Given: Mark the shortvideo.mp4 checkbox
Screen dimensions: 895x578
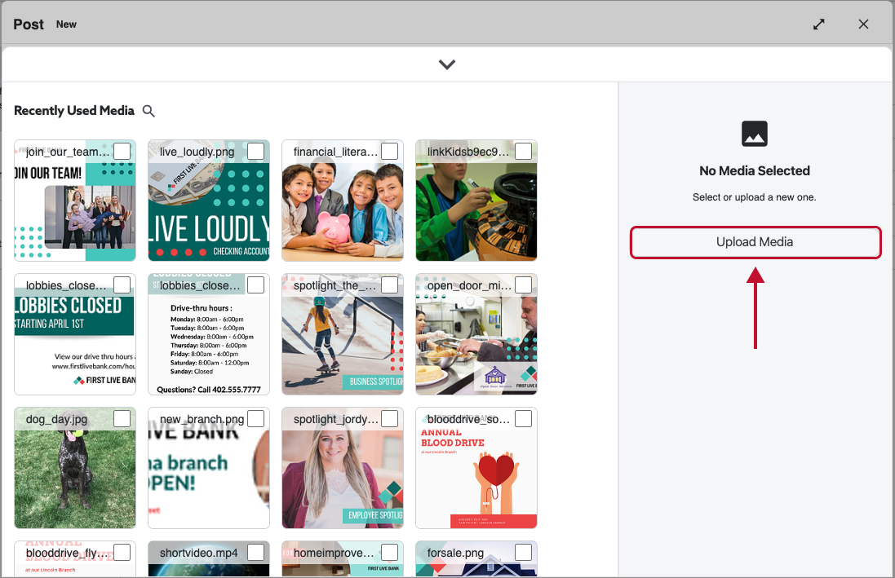Looking at the screenshot, I should [x=255, y=553].
